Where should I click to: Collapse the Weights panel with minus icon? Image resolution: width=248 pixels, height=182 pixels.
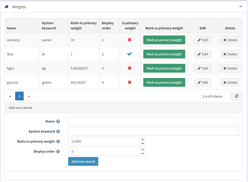coord(241,7)
